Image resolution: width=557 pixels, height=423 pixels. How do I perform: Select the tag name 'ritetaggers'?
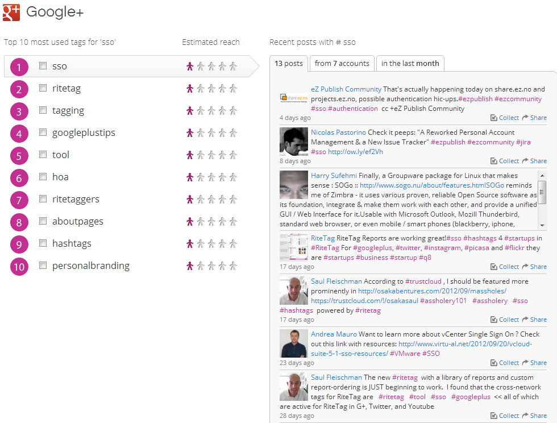point(76,200)
